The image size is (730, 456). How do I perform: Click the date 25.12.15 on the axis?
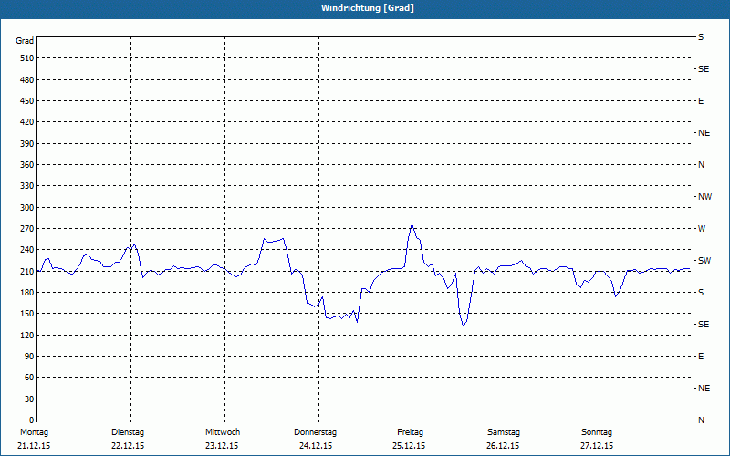pos(409,446)
